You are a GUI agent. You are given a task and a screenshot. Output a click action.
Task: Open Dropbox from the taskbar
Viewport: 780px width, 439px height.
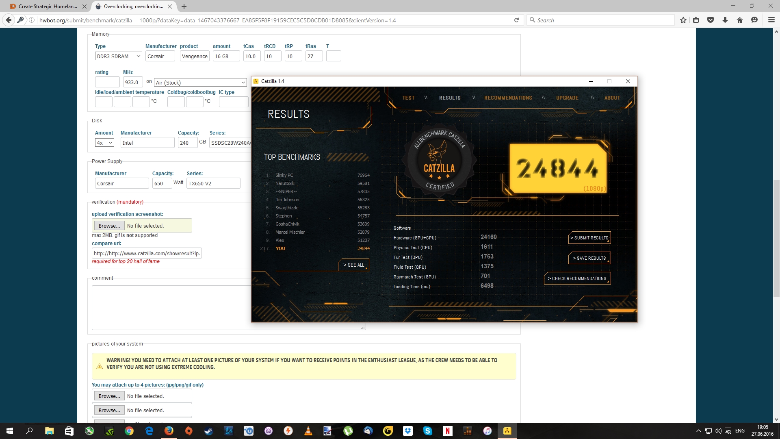coord(408,431)
